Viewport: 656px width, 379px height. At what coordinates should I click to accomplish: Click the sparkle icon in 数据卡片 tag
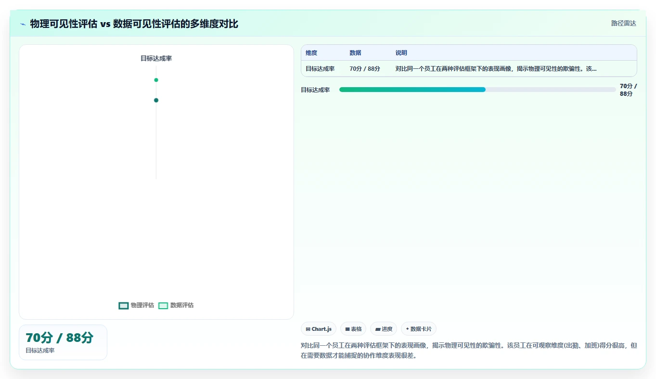pos(407,329)
